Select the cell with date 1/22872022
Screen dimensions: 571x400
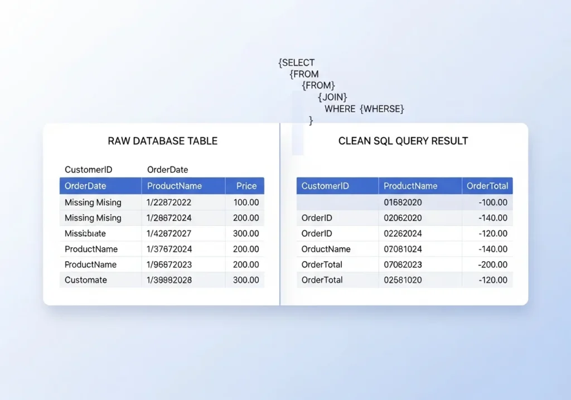click(168, 203)
